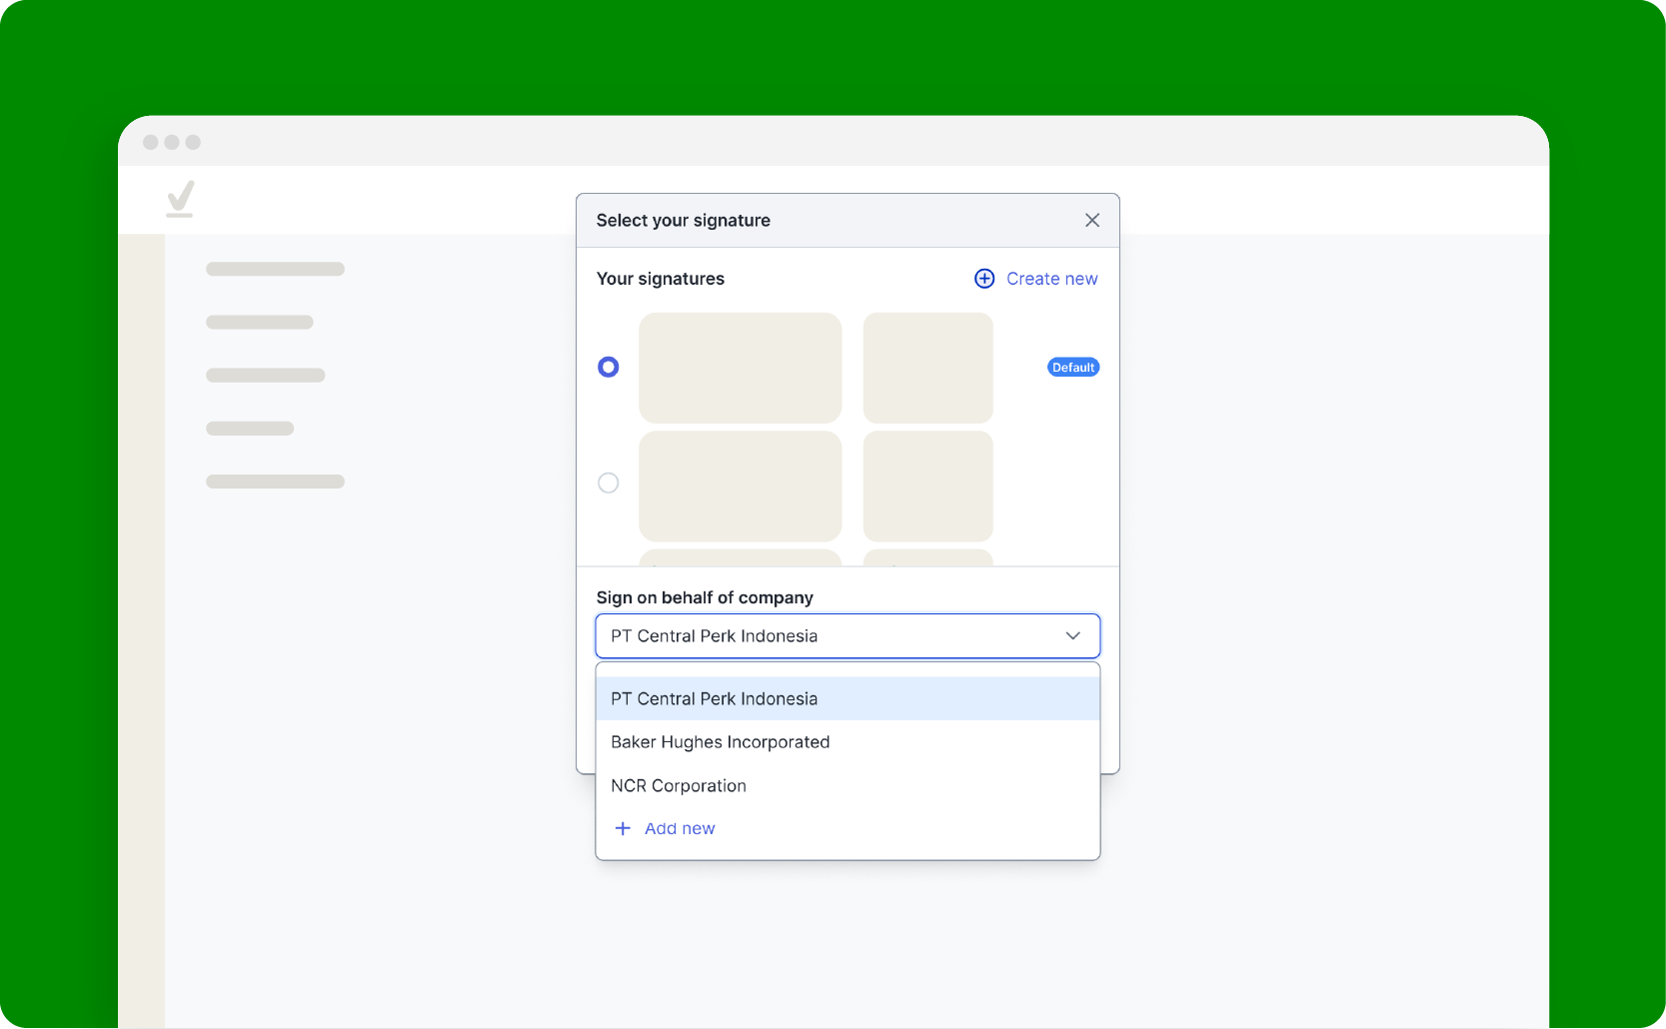Image resolution: width=1666 pixels, height=1029 pixels.
Task: Close the Select your signature dialog
Action: point(1092,220)
